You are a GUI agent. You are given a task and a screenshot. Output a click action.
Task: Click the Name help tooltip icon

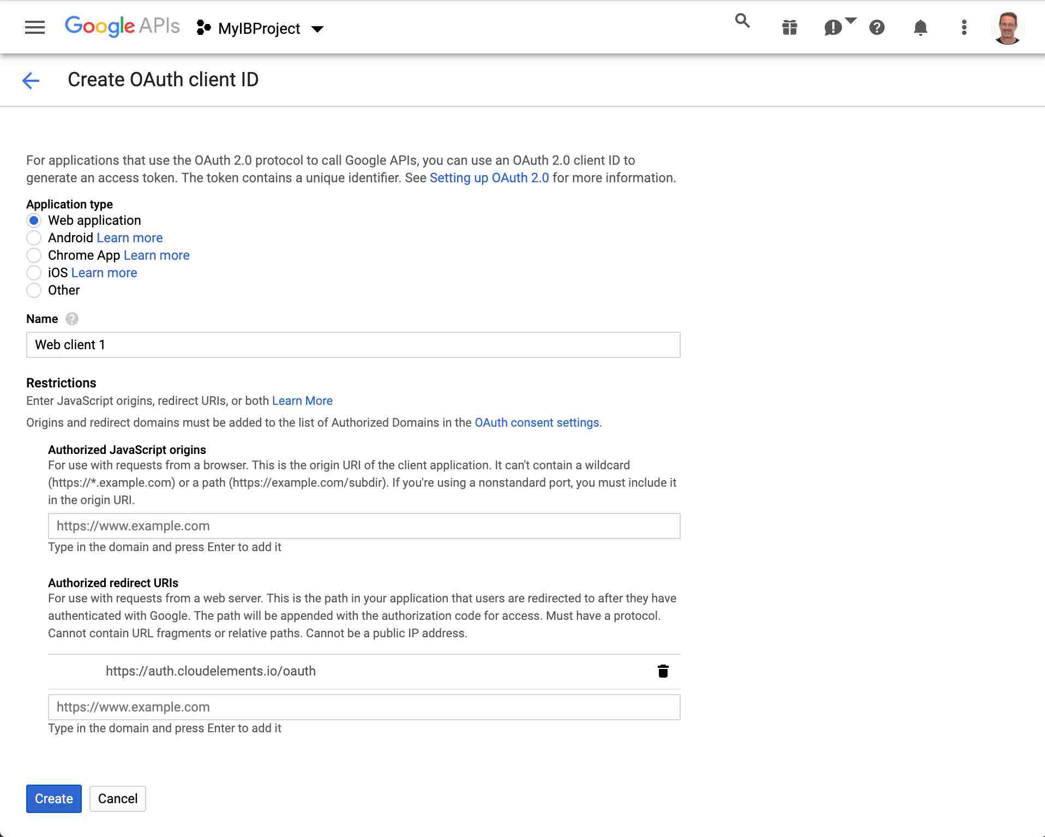(x=71, y=319)
